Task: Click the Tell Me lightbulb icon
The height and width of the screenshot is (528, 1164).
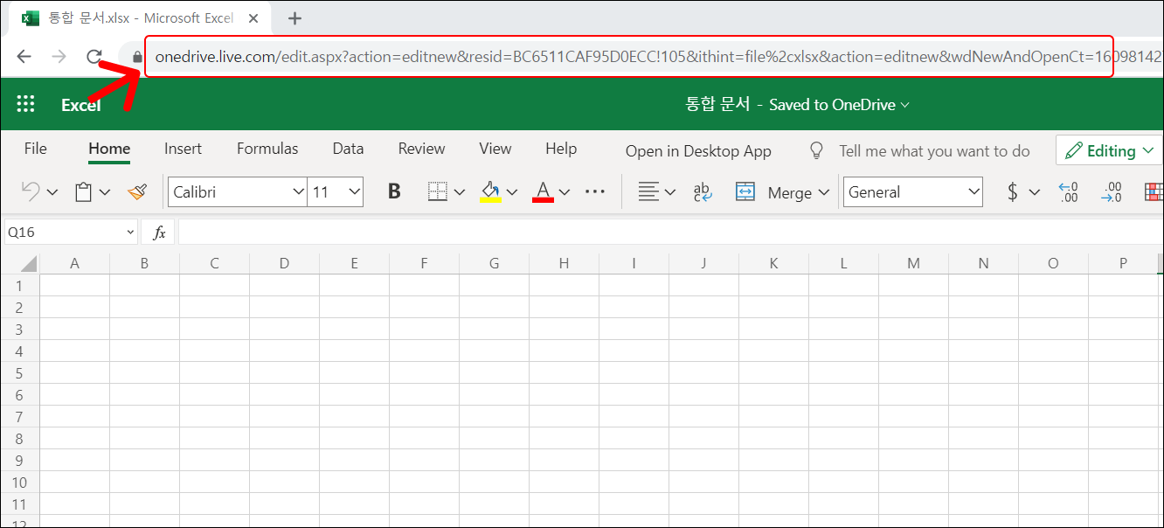Action: pos(817,150)
